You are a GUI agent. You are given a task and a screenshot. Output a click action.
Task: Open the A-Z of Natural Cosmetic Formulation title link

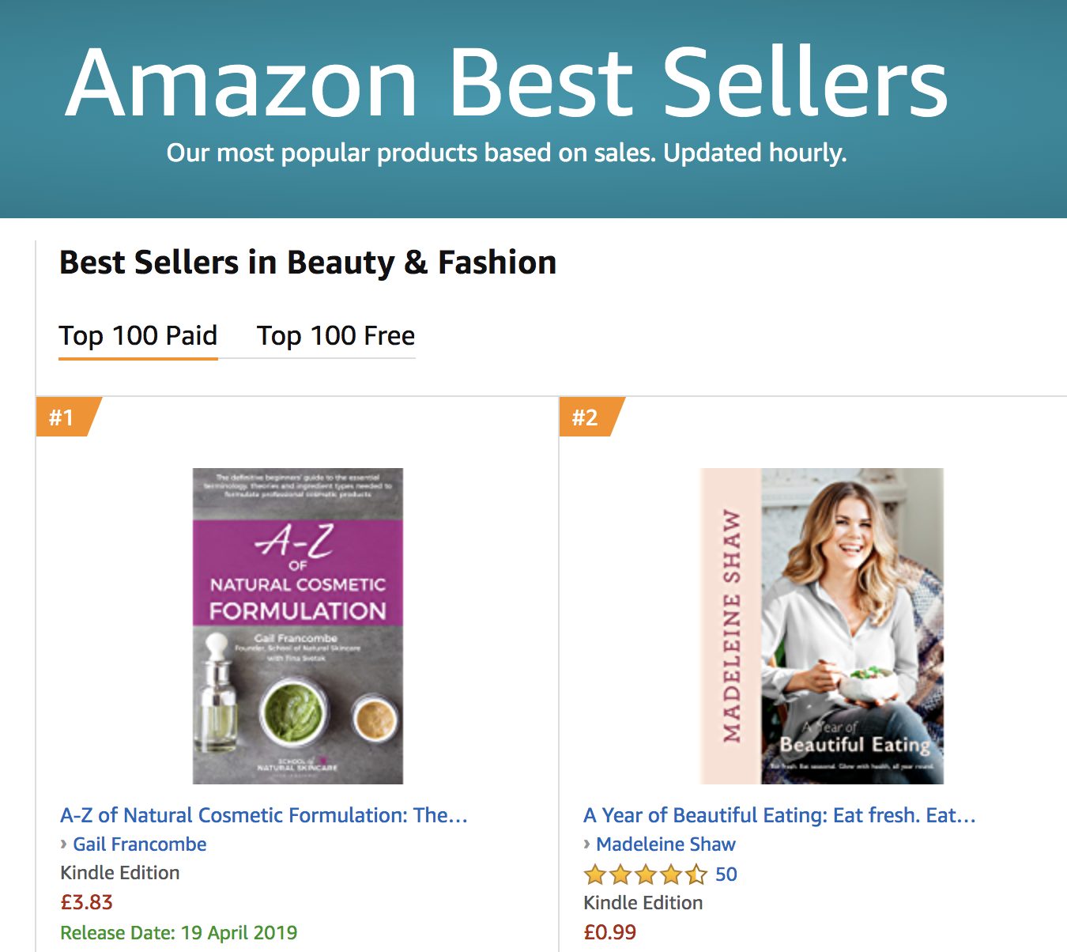pos(264,815)
